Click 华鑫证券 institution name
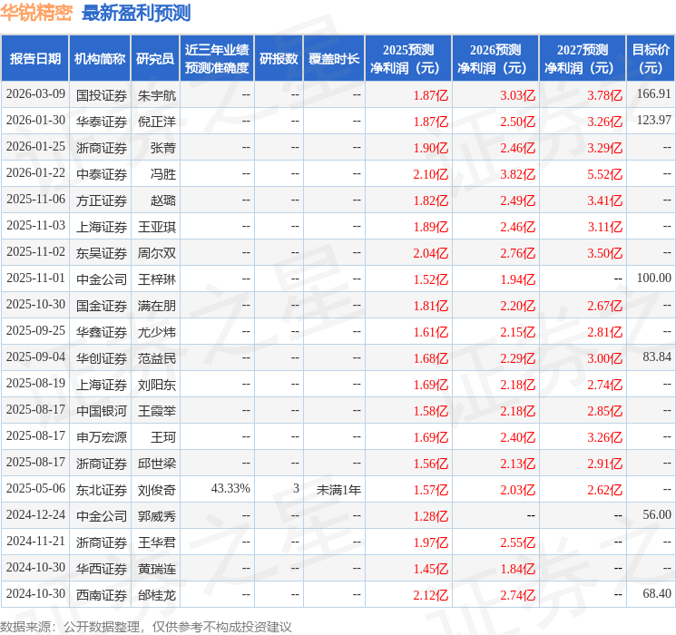 pos(102,332)
